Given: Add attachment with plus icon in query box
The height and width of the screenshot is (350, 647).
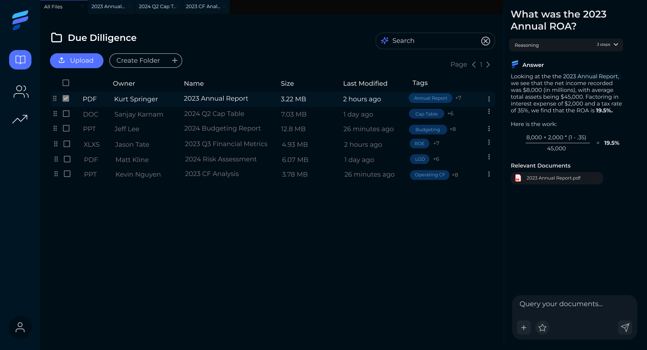Looking at the screenshot, I should click(x=524, y=328).
